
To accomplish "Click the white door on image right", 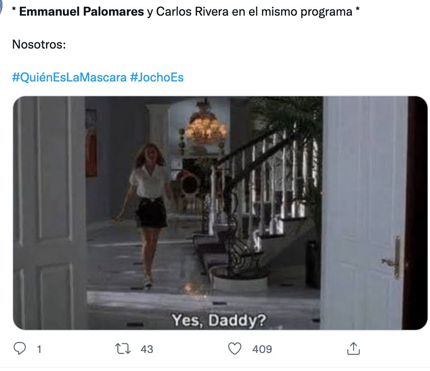I will 363,213.
